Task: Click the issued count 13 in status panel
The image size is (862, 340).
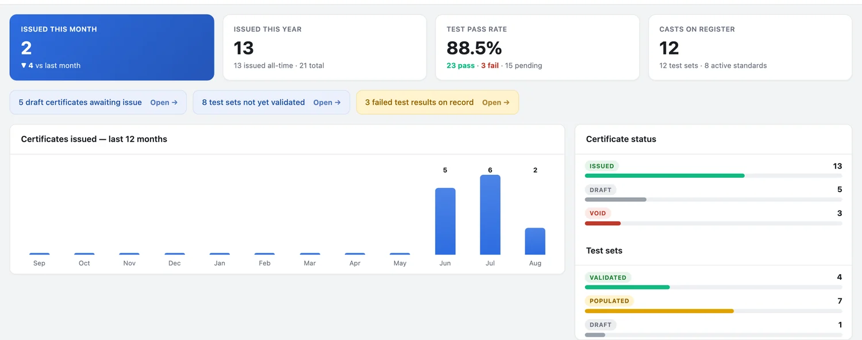Action: tap(837, 166)
